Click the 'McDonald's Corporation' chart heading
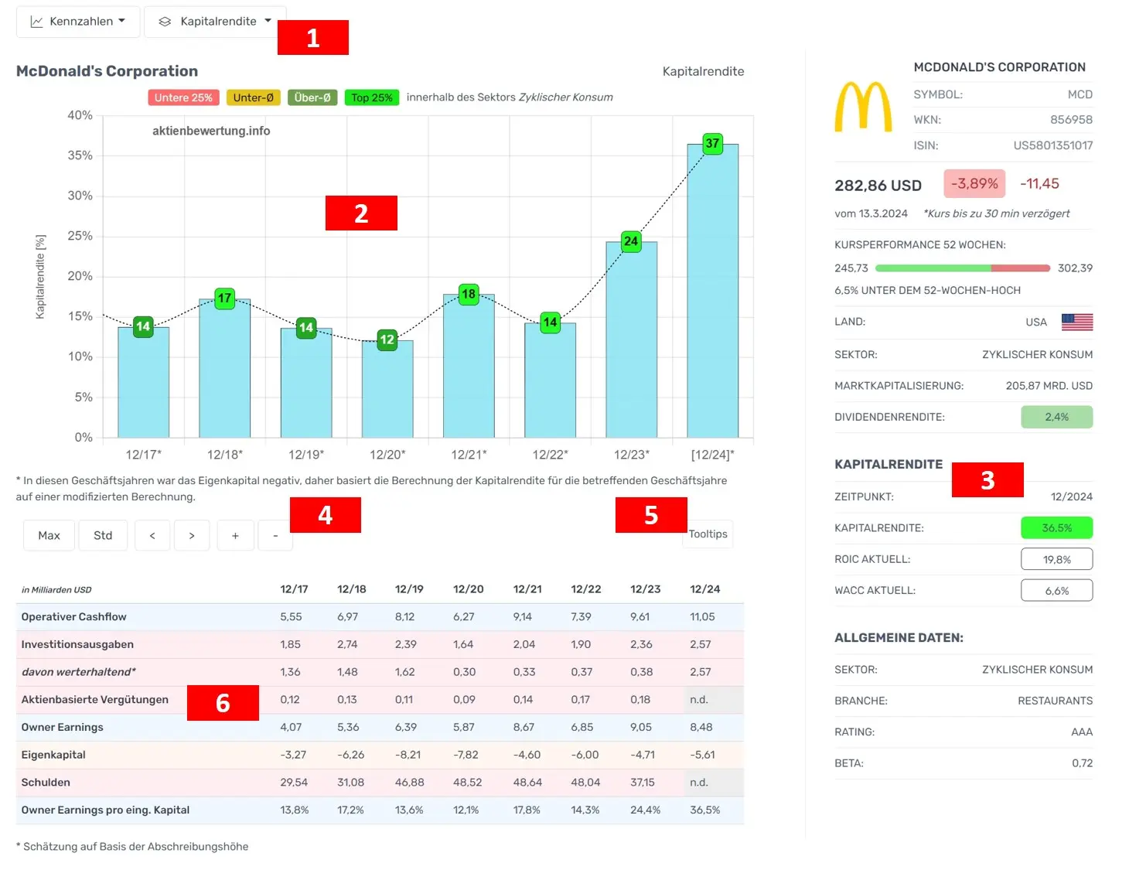The height and width of the screenshot is (870, 1129). point(107,71)
